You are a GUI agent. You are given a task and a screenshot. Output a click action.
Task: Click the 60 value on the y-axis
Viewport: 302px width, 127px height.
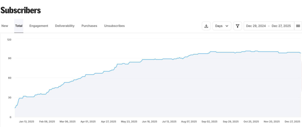pos(9,78)
